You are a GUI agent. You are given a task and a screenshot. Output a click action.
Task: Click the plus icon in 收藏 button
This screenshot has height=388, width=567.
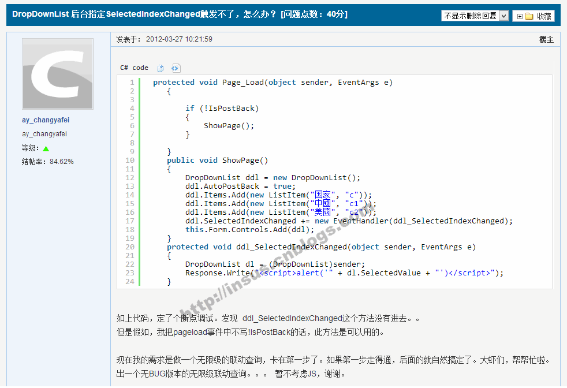(520, 16)
